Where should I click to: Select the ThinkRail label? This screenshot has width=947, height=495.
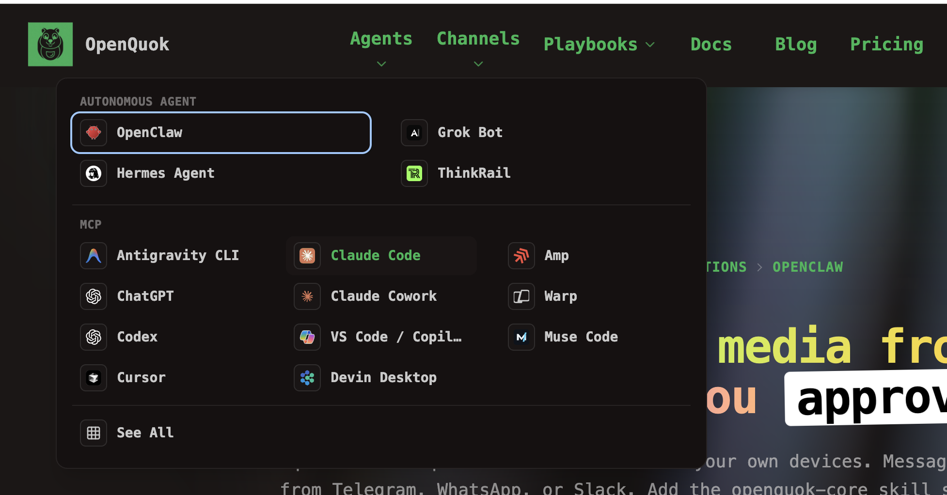point(474,173)
